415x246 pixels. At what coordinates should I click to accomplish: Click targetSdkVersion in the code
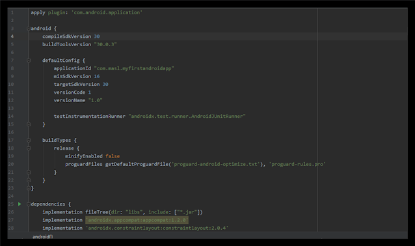(77, 84)
